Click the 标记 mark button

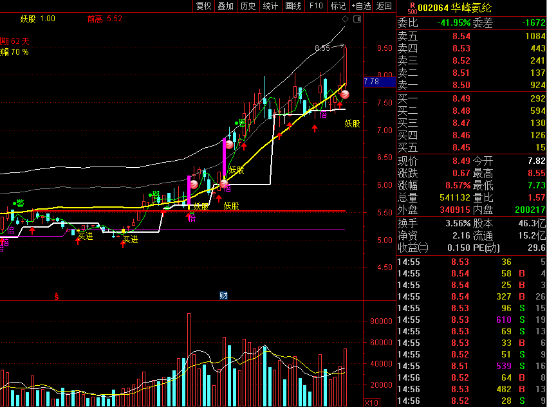(x=338, y=6)
